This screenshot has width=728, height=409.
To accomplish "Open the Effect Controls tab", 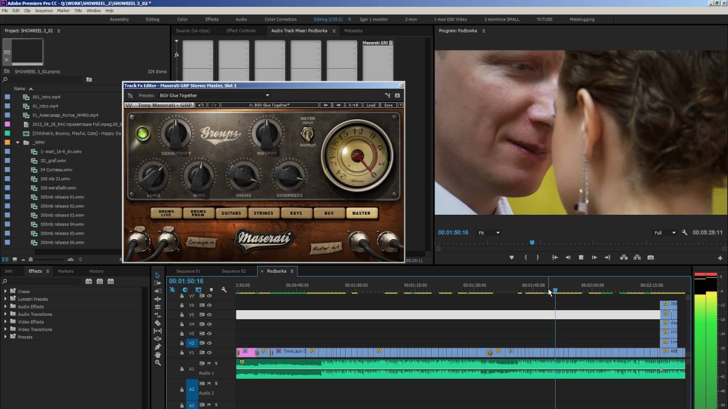I will 241,31.
